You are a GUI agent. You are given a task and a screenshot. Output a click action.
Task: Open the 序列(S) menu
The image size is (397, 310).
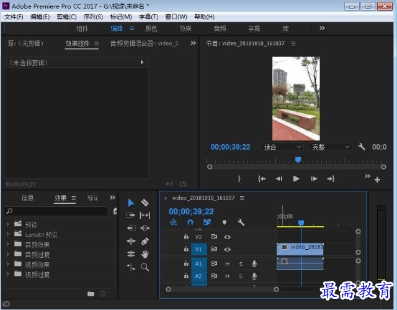coord(93,17)
